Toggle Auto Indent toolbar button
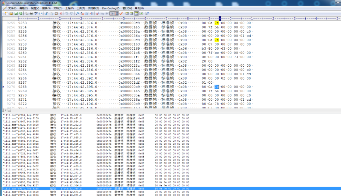Screen dimensions: 341x196 112,14
